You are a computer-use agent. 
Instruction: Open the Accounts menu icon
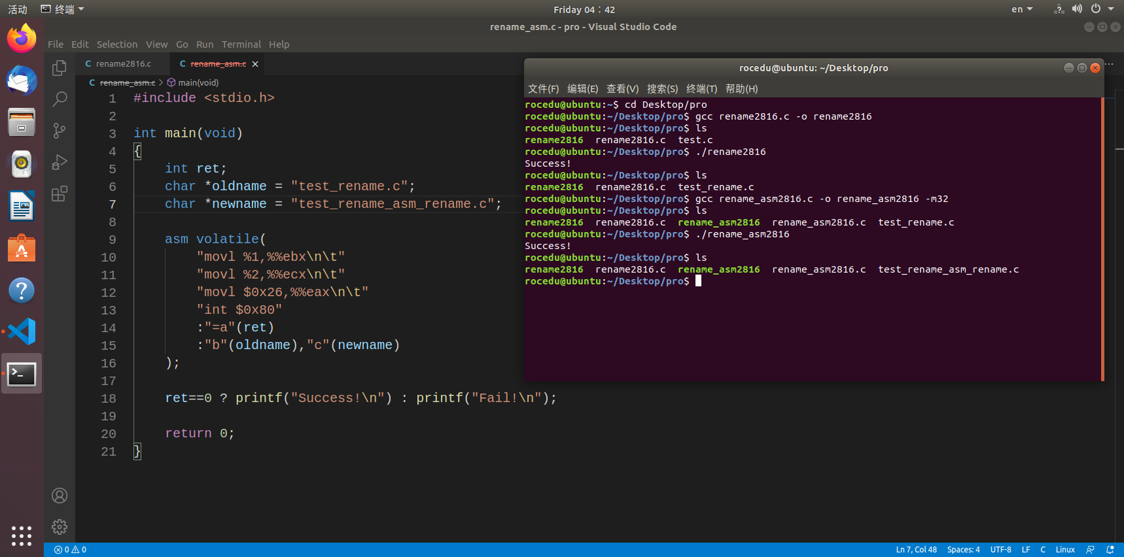point(60,496)
